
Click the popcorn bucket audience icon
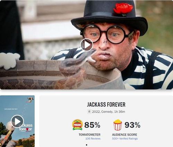coord(118,125)
